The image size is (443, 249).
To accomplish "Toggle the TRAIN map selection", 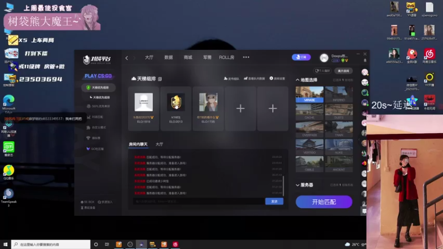I will (x=339, y=129).
